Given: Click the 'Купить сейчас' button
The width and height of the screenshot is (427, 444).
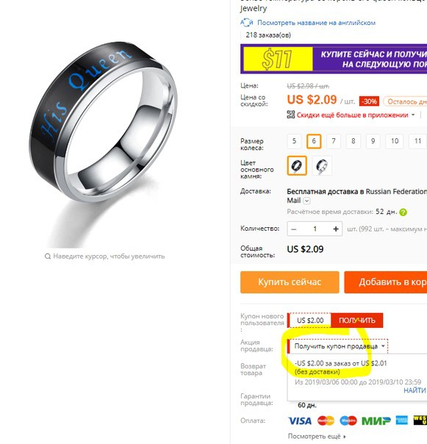Looking at the screenshot, I should pos(290,282).
